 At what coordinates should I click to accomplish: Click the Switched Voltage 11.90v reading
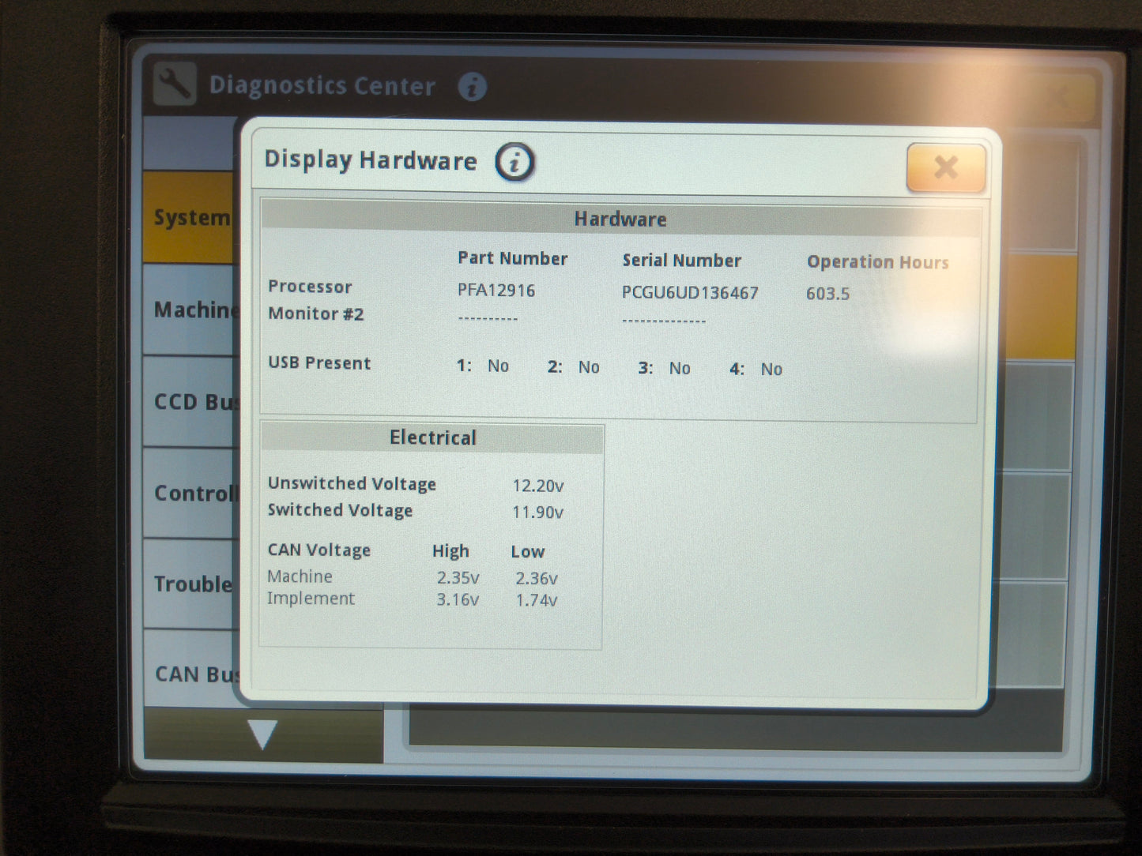coord(538,512)
